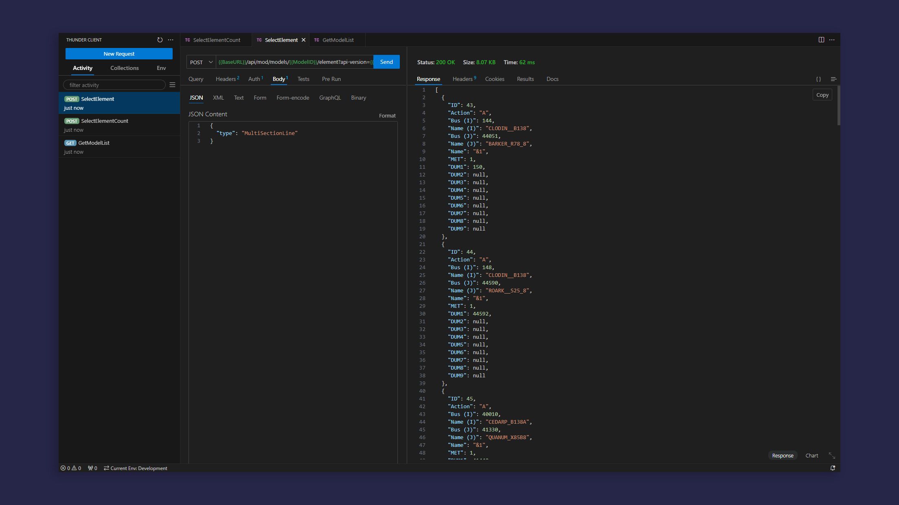Switch to the Chart view

point(811,455)
